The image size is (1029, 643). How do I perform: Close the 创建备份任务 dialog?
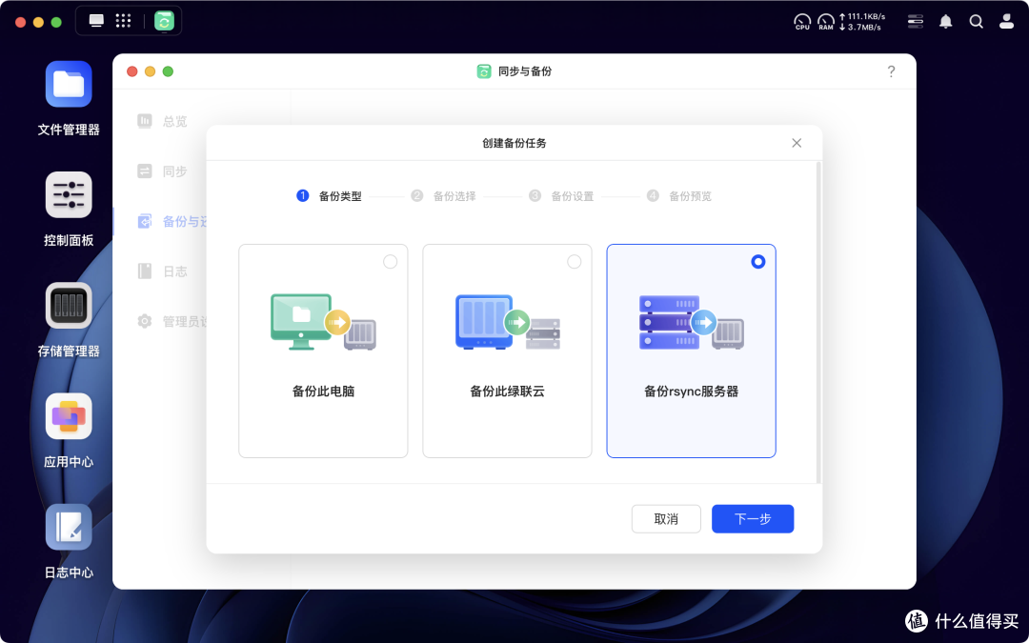797,143
